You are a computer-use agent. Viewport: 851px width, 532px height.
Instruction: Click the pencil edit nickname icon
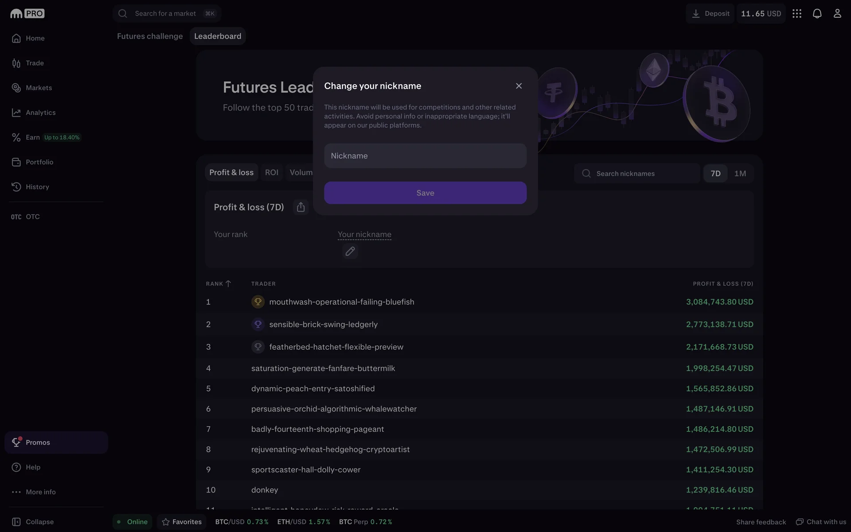[x=350, y=251]
